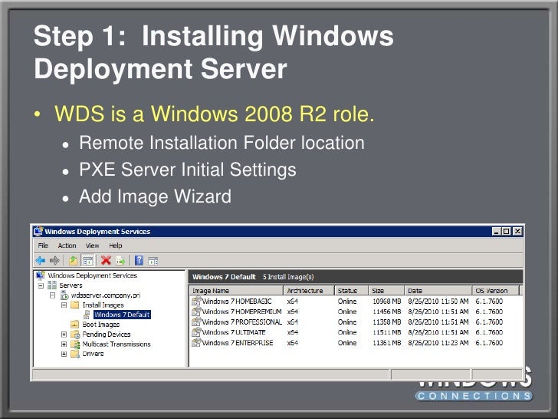The width and height of the screenshot is (558, 419).
Task: Collapse the wdsserver.company.pri node
Action: point(53,295)
